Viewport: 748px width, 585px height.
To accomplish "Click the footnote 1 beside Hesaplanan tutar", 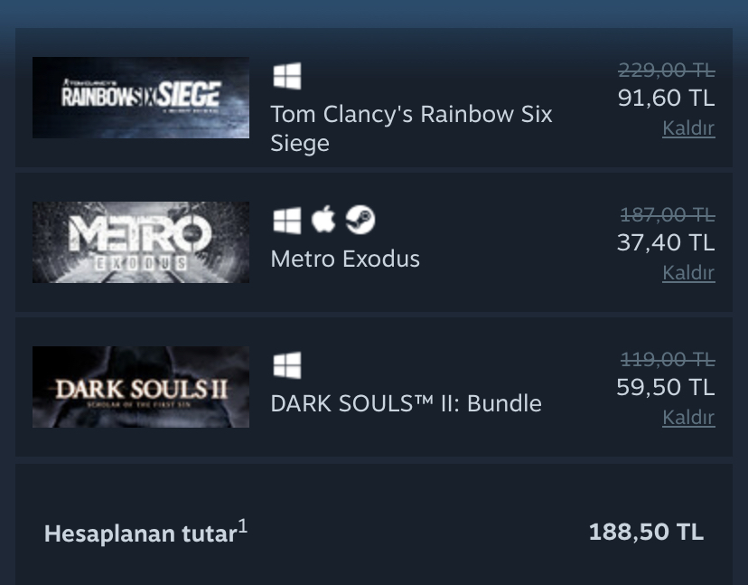I will 243,525.
